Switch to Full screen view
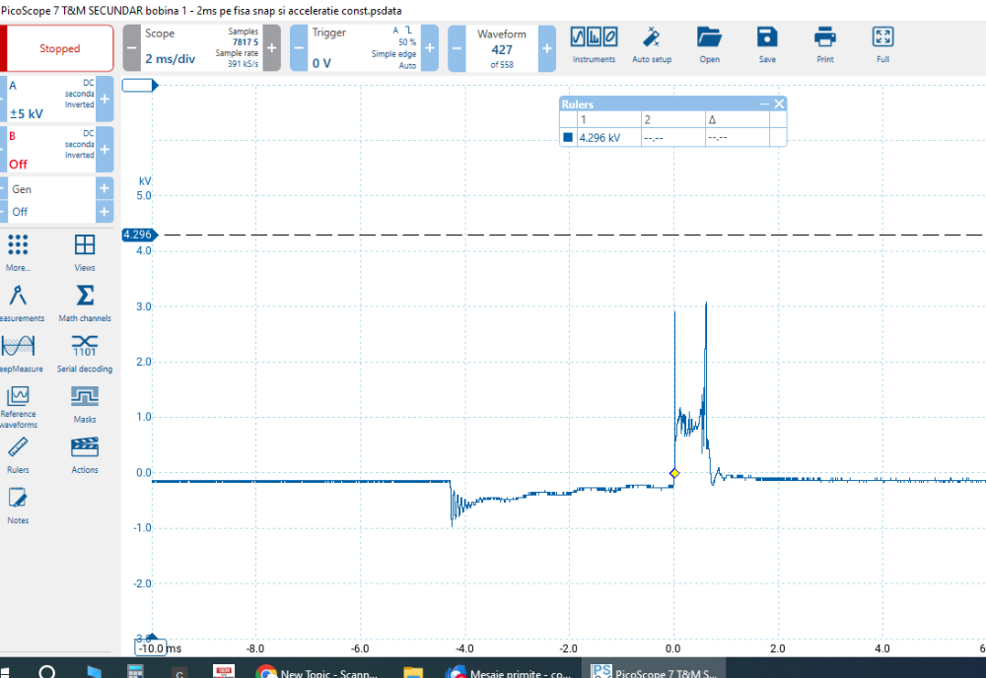986x678 pixels. (882, 44)
